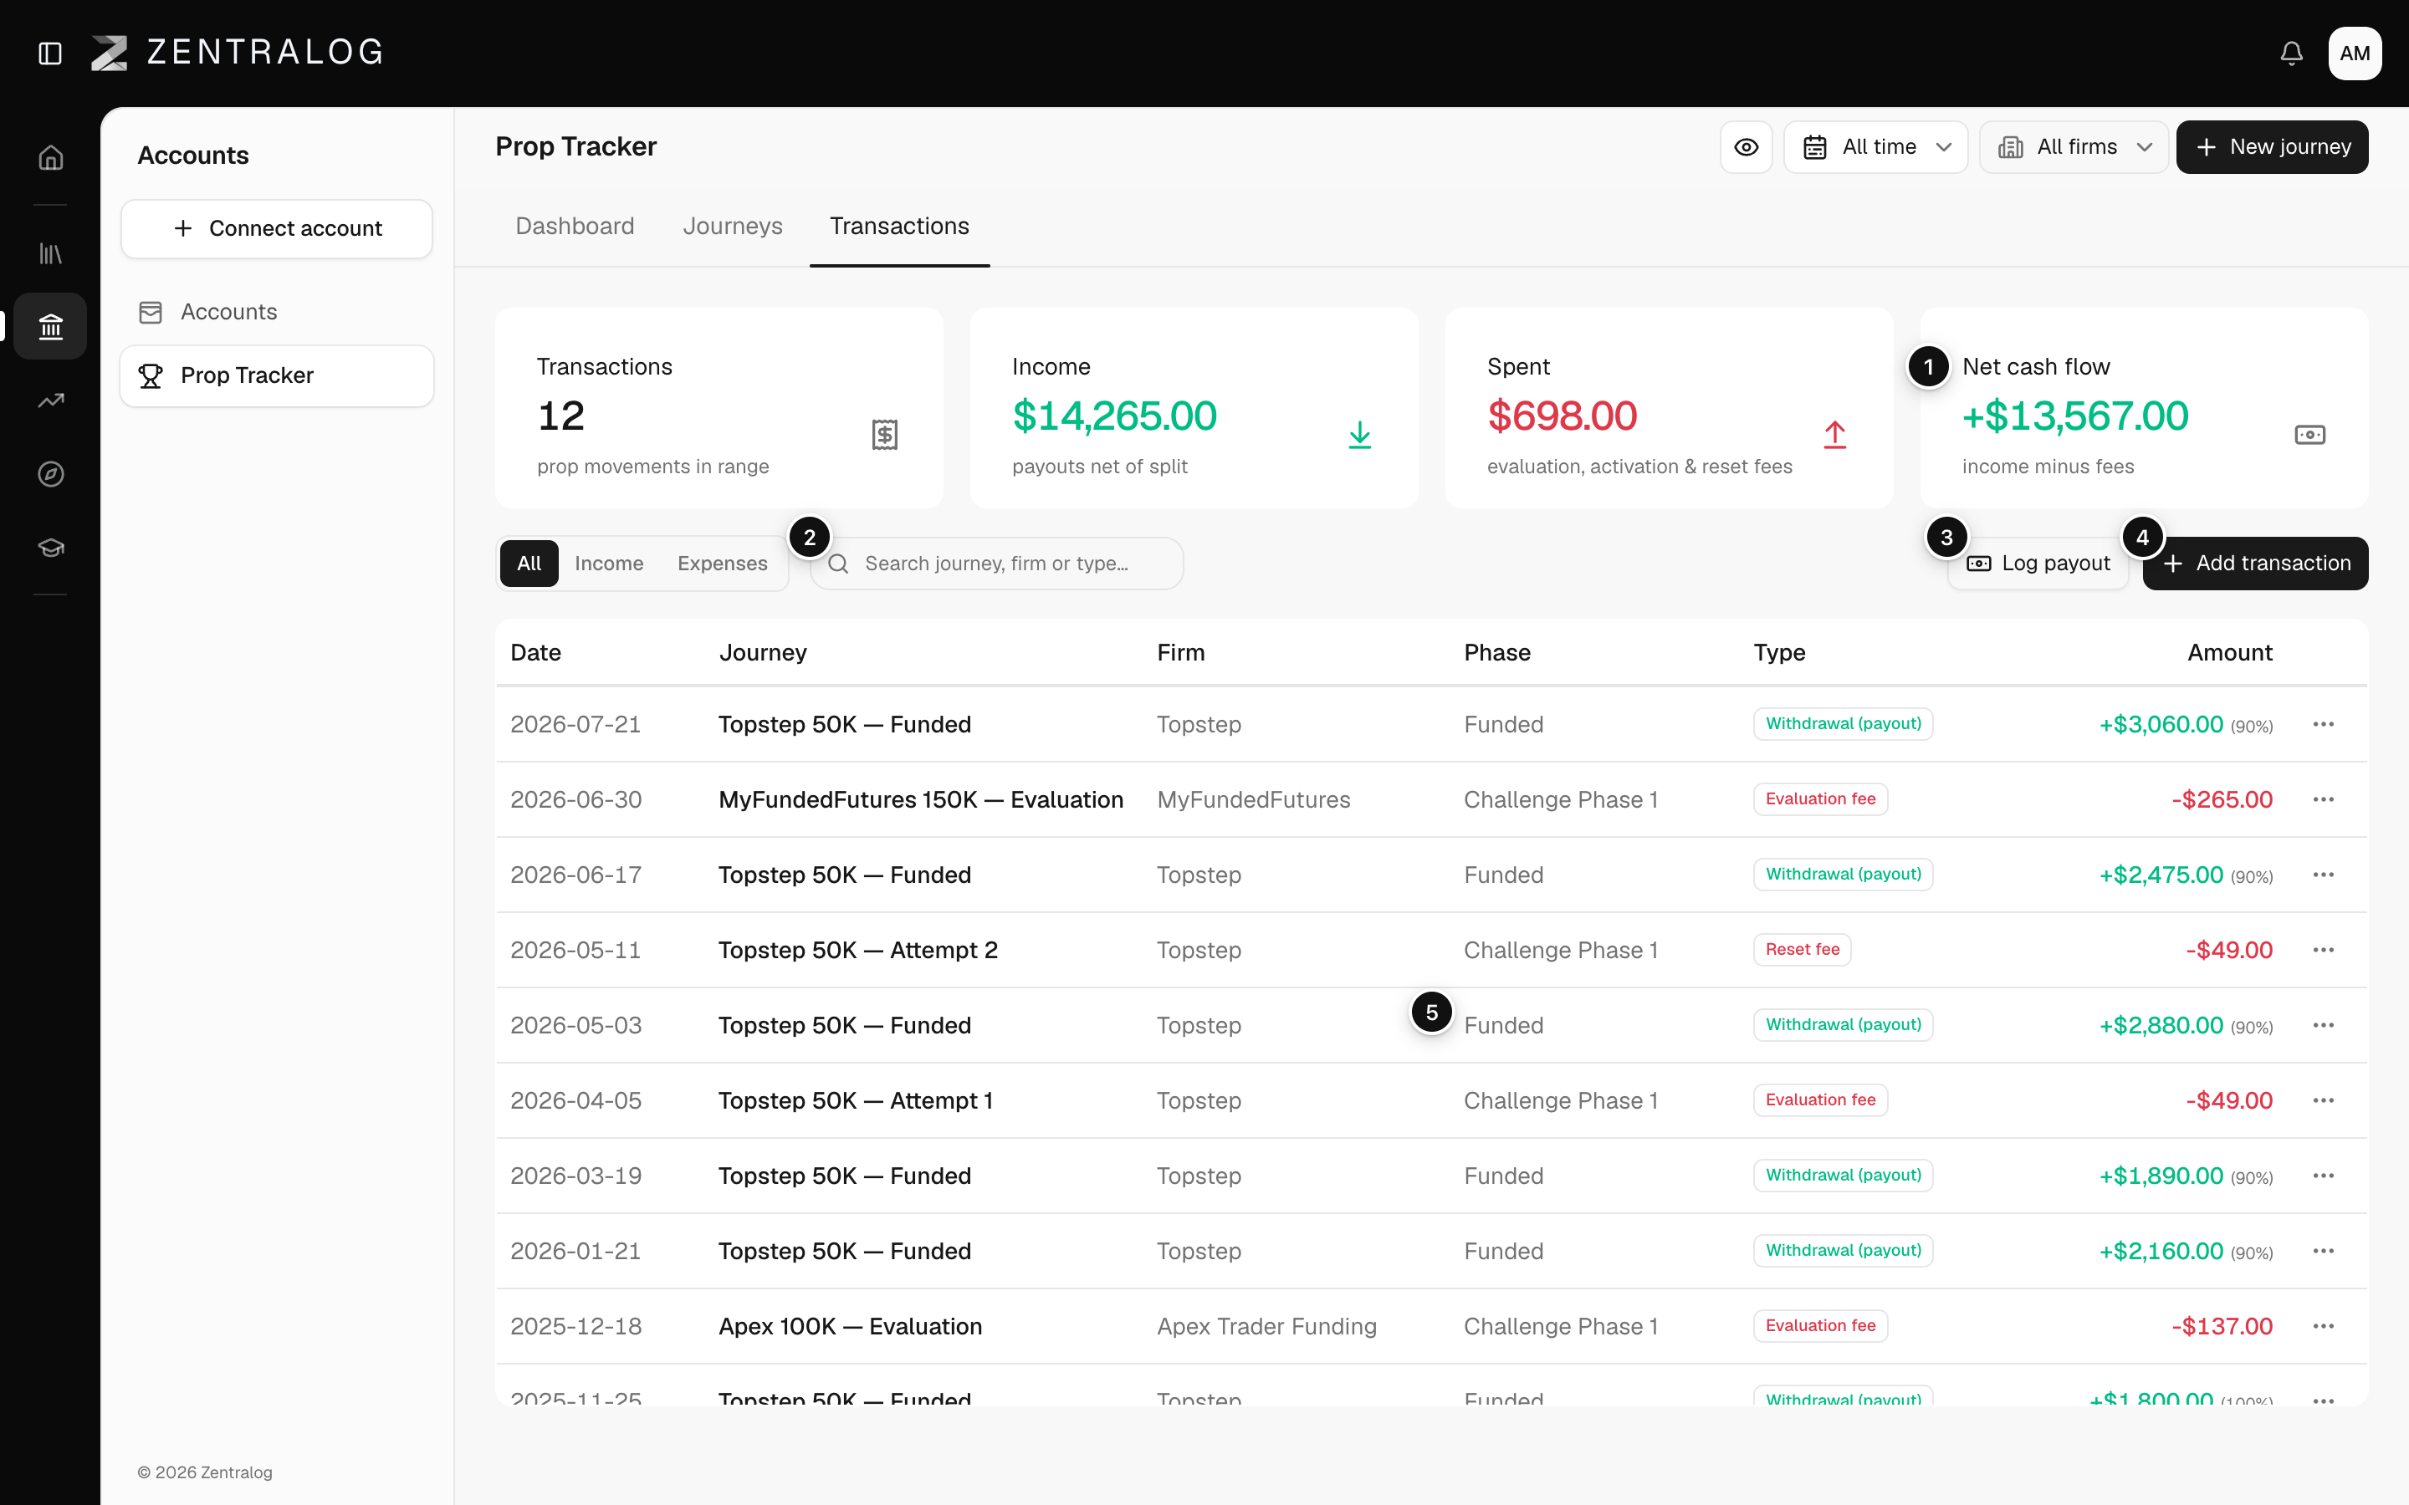Image resolution: width=2409 pixels, height=1505 pixels.
Task: Click the -$137.00 amount
Action: tap(2222, 1326)
